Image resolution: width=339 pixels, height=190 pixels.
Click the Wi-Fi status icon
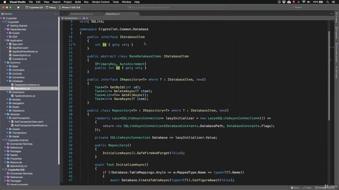tap(304, 2)
